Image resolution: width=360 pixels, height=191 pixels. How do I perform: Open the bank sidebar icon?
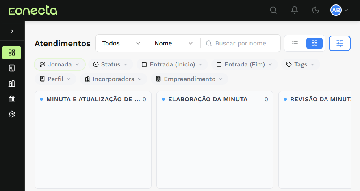tap(12, 99)
